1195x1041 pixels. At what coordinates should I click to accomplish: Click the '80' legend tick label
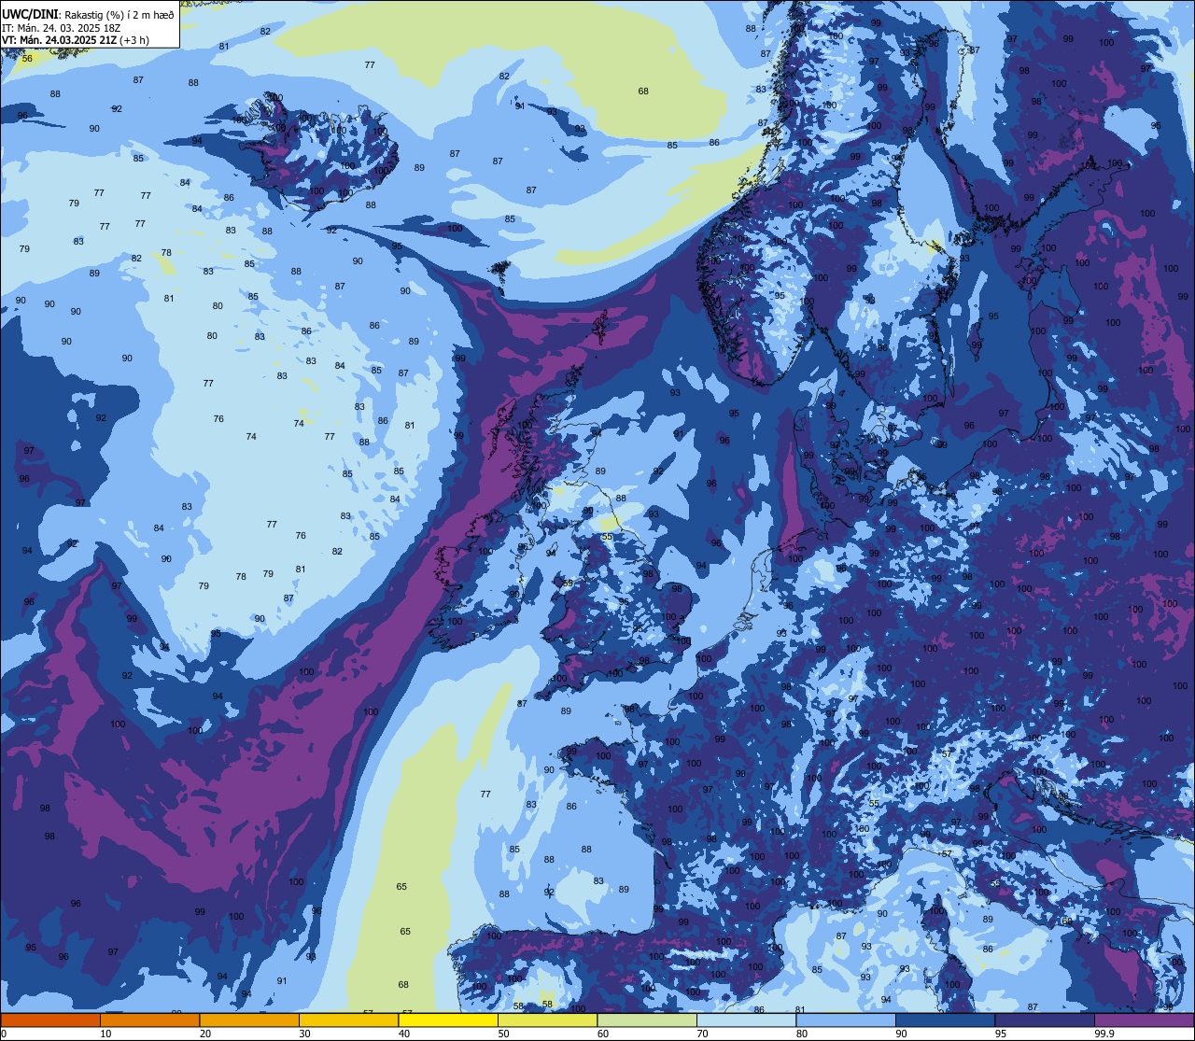(x=802, y=1034)
